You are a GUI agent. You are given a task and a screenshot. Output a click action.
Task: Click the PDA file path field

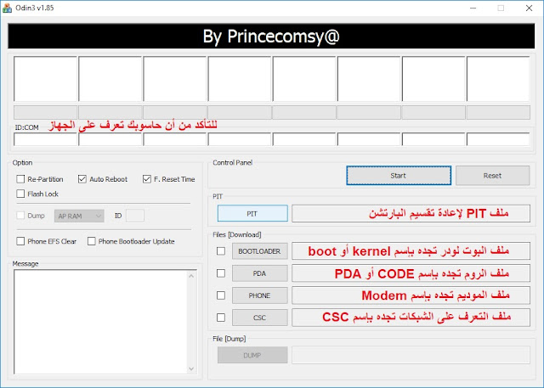click(x=411, y=273)
